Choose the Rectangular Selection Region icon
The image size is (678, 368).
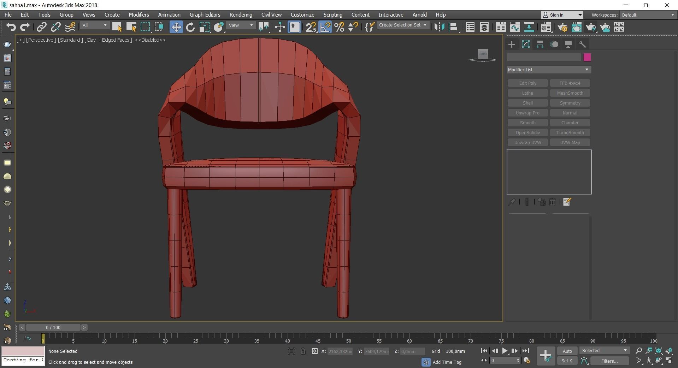145,27
